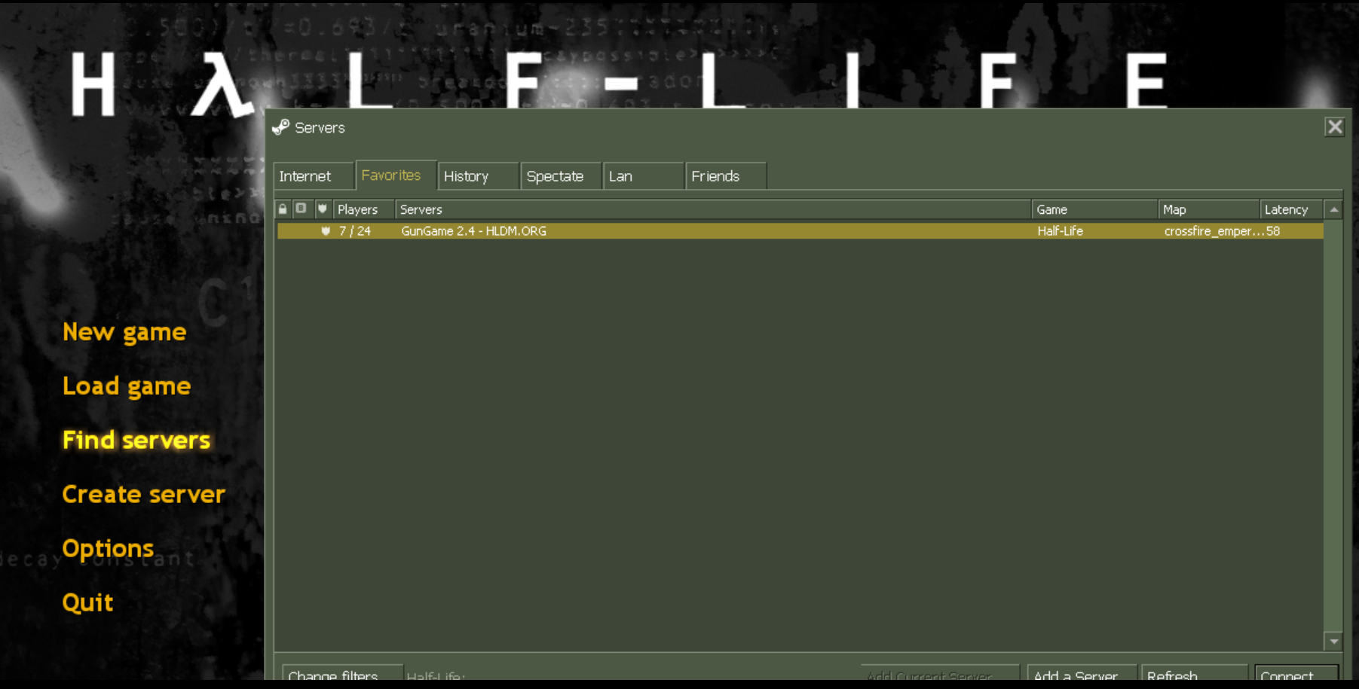Quit the game from the main menu
The image size is (1359, 689).
(x=87, y=602)
